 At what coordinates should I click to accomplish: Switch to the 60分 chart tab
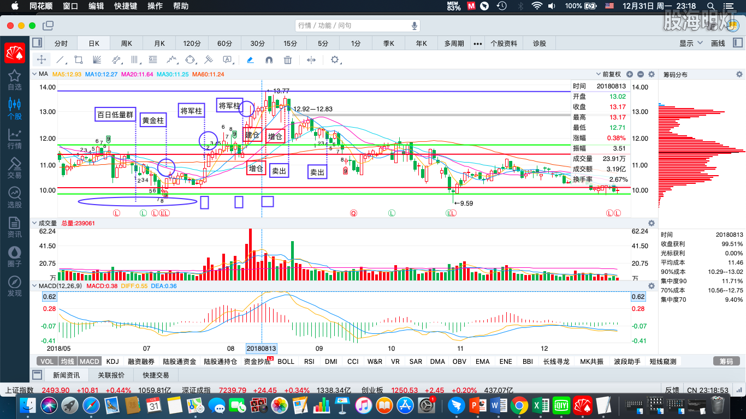[x=225, y=44]
